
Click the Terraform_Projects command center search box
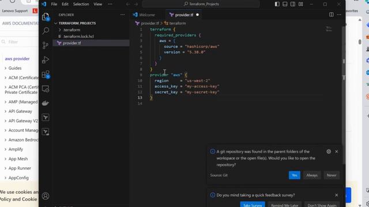click(x=201, y=4)
